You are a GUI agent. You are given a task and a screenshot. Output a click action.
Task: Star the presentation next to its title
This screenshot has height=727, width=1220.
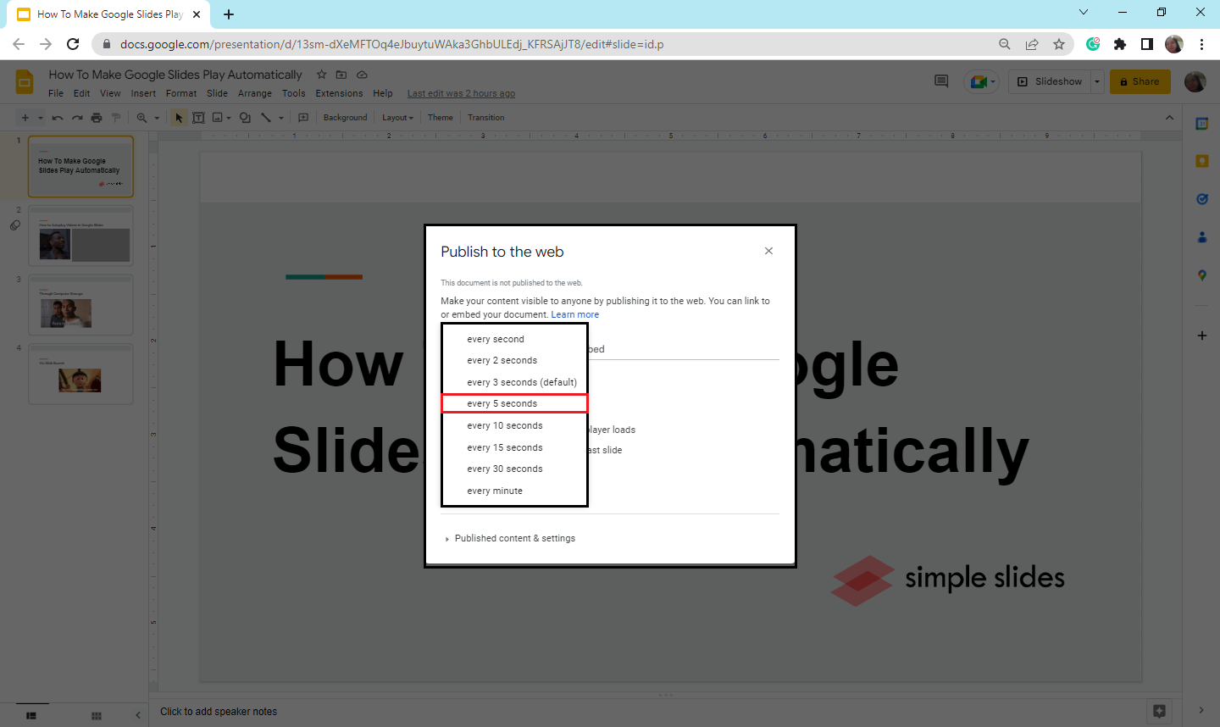coord(321,75)
